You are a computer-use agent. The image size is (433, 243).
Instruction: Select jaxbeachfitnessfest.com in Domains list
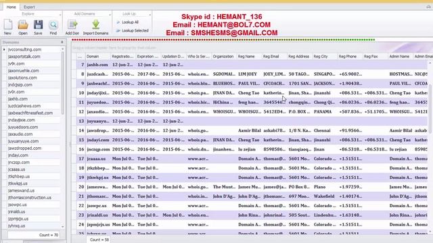click(30, 113)
